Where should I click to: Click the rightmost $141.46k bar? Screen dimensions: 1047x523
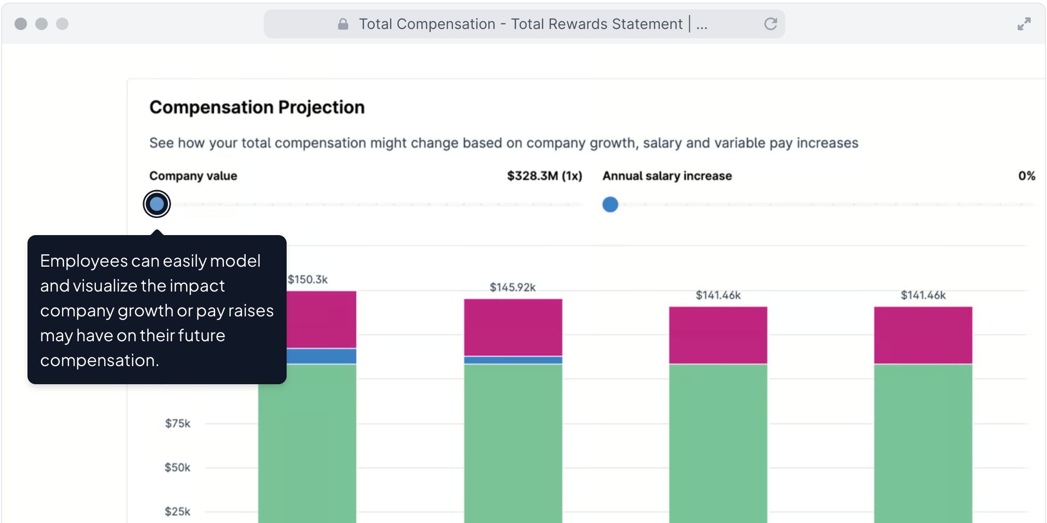[x=923, y=440]
